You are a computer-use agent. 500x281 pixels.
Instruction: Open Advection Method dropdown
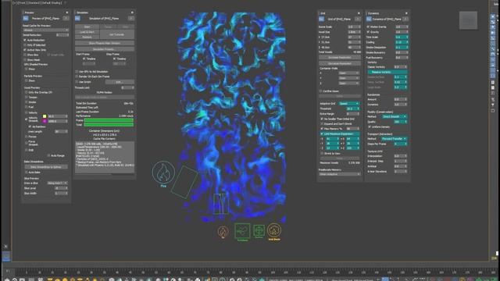tap(394, 139)
